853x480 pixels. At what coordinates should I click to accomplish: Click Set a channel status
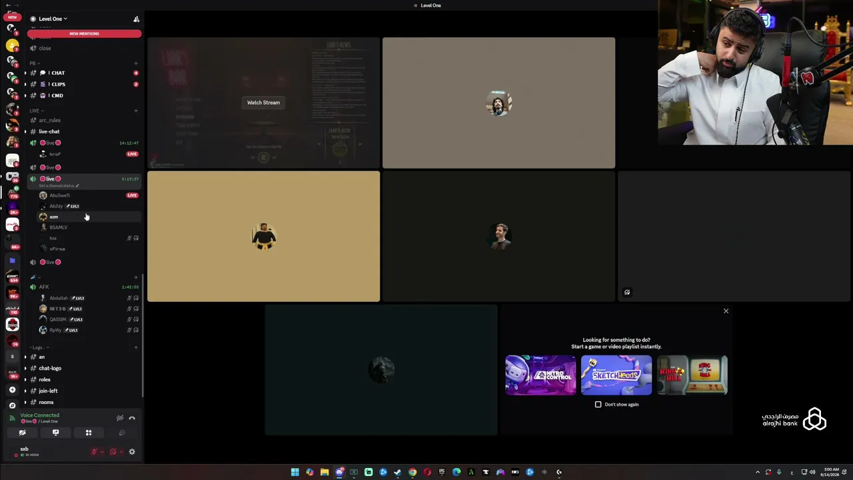(x=59, y=186)
